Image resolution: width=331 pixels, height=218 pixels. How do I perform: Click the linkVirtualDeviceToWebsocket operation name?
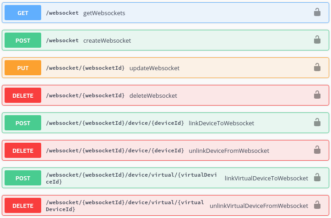(266, 178)
